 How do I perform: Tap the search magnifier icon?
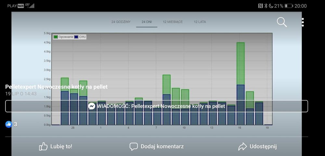(x=282, y=22)
